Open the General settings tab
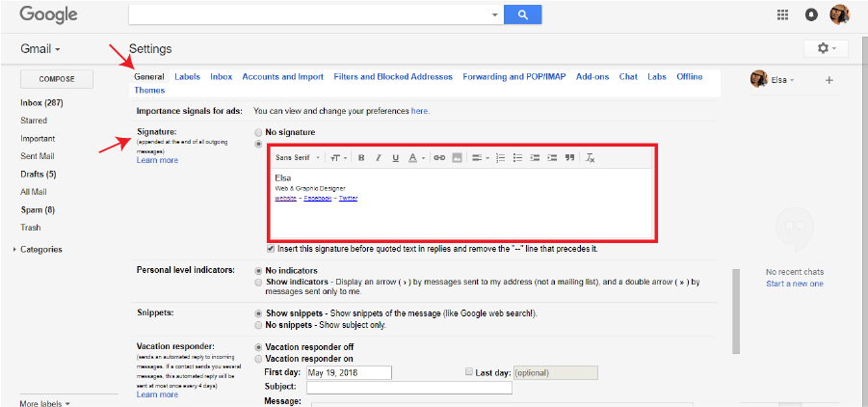This screenshot has width=868, height=407. tap(149, 77)
